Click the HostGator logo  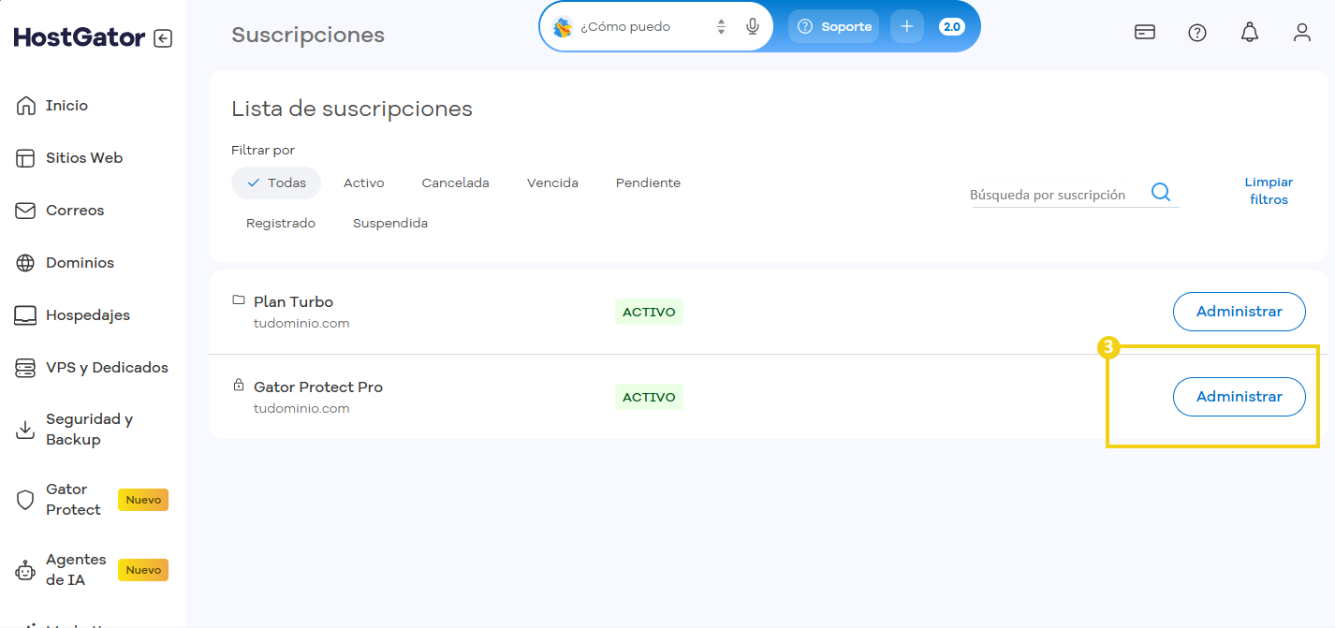[x=80, y=38]
